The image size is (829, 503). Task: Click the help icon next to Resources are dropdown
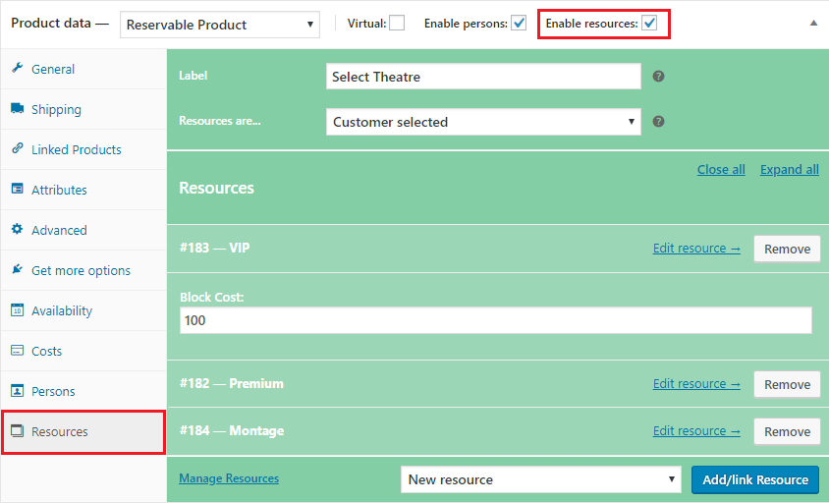click(x=659, y=122)
